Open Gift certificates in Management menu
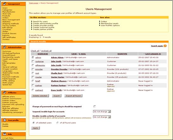 pyautogui.click(x=9, y=37)
